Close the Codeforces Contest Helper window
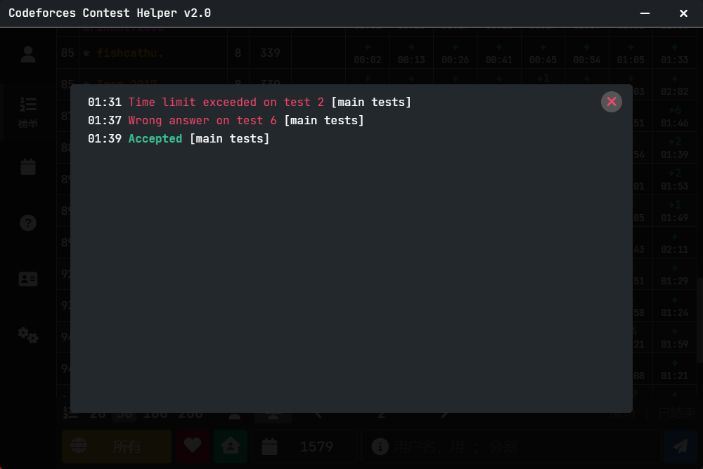This screenshot has height=469, width=703. coord(683,13)
